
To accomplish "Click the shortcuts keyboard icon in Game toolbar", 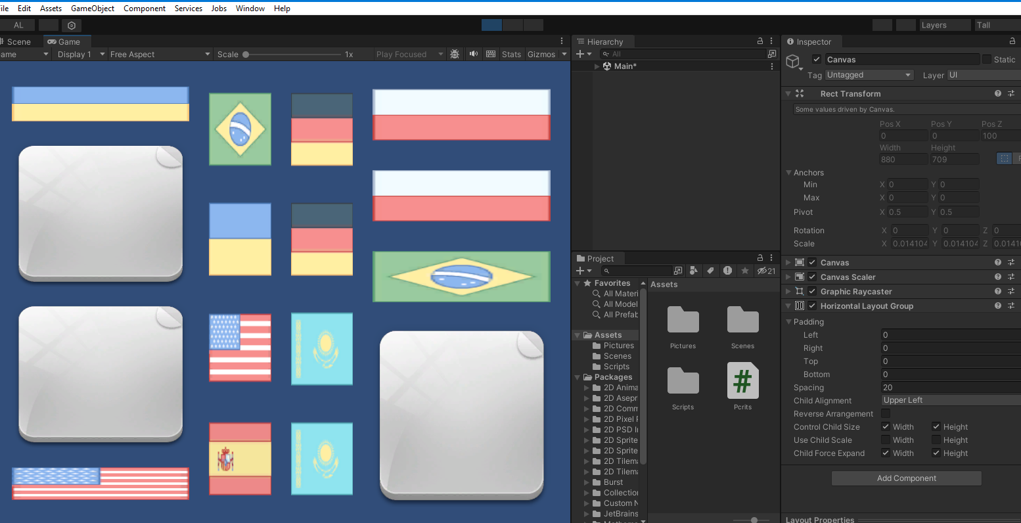I will pos(491,54).
